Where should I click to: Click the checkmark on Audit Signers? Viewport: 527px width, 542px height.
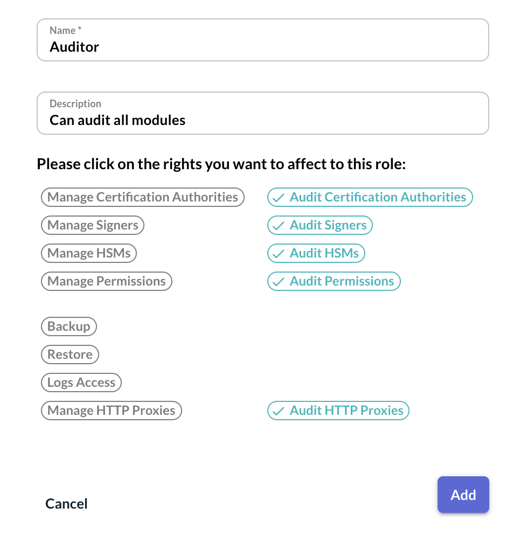(x=279, y=226)
